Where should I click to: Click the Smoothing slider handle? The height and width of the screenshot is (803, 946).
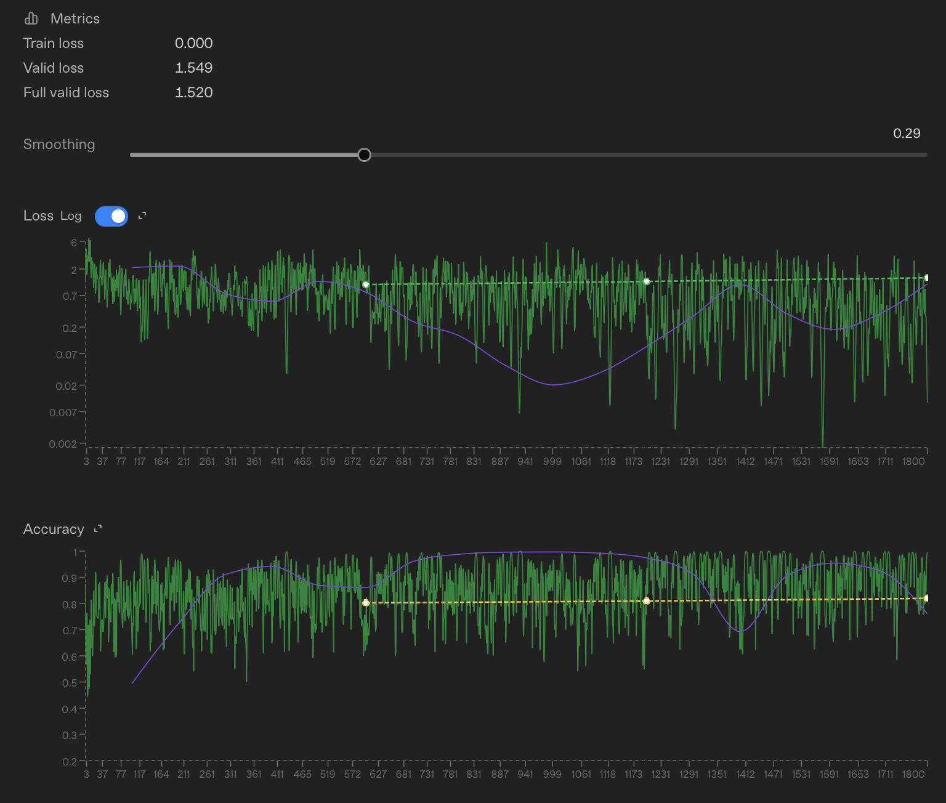coord(364,155)
